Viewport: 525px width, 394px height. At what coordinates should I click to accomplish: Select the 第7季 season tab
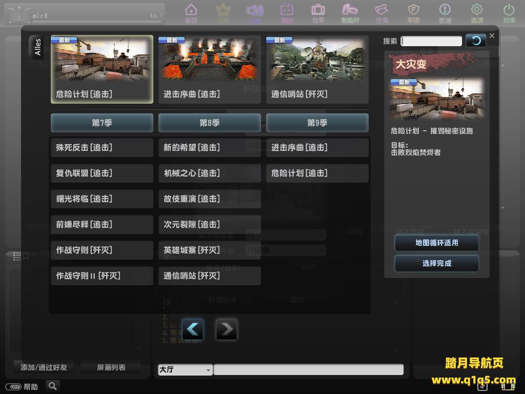coord(102,123)
